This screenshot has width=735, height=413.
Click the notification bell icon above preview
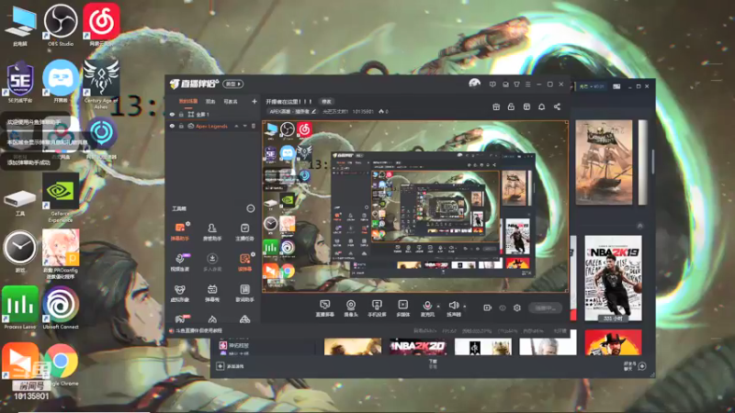[541, 106]
